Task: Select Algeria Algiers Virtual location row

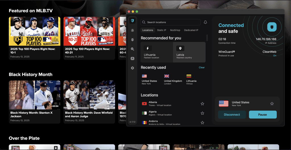Action: click(173, 113)
